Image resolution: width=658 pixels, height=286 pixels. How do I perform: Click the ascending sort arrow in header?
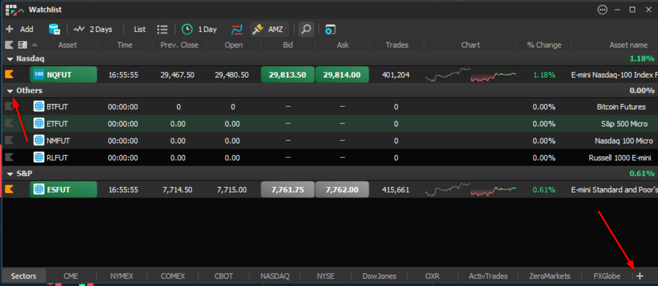coord(34,44)
